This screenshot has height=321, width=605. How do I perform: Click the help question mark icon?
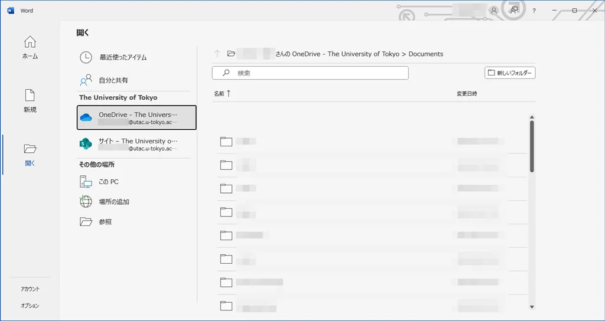(x=534, y=11)
